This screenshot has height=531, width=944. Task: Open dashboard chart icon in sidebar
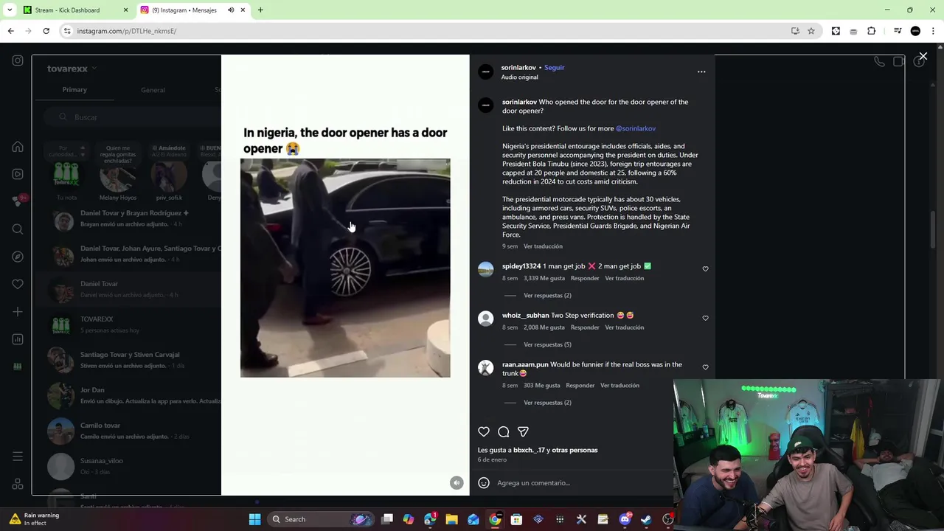click(18, 339)
